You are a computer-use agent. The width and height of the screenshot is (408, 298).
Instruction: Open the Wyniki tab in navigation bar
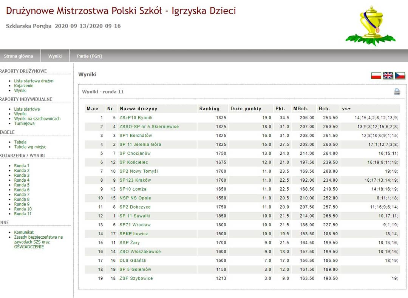(x=55, y=56)
